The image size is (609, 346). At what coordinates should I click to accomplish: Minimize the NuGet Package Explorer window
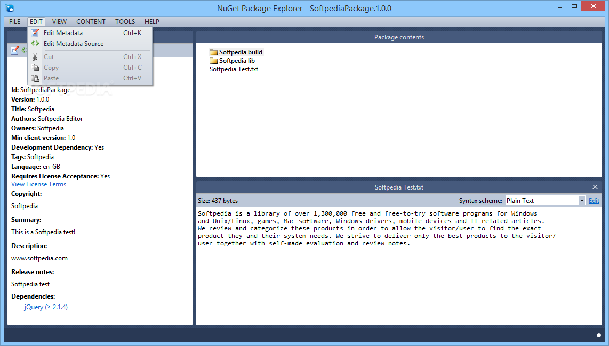(560, 6)
